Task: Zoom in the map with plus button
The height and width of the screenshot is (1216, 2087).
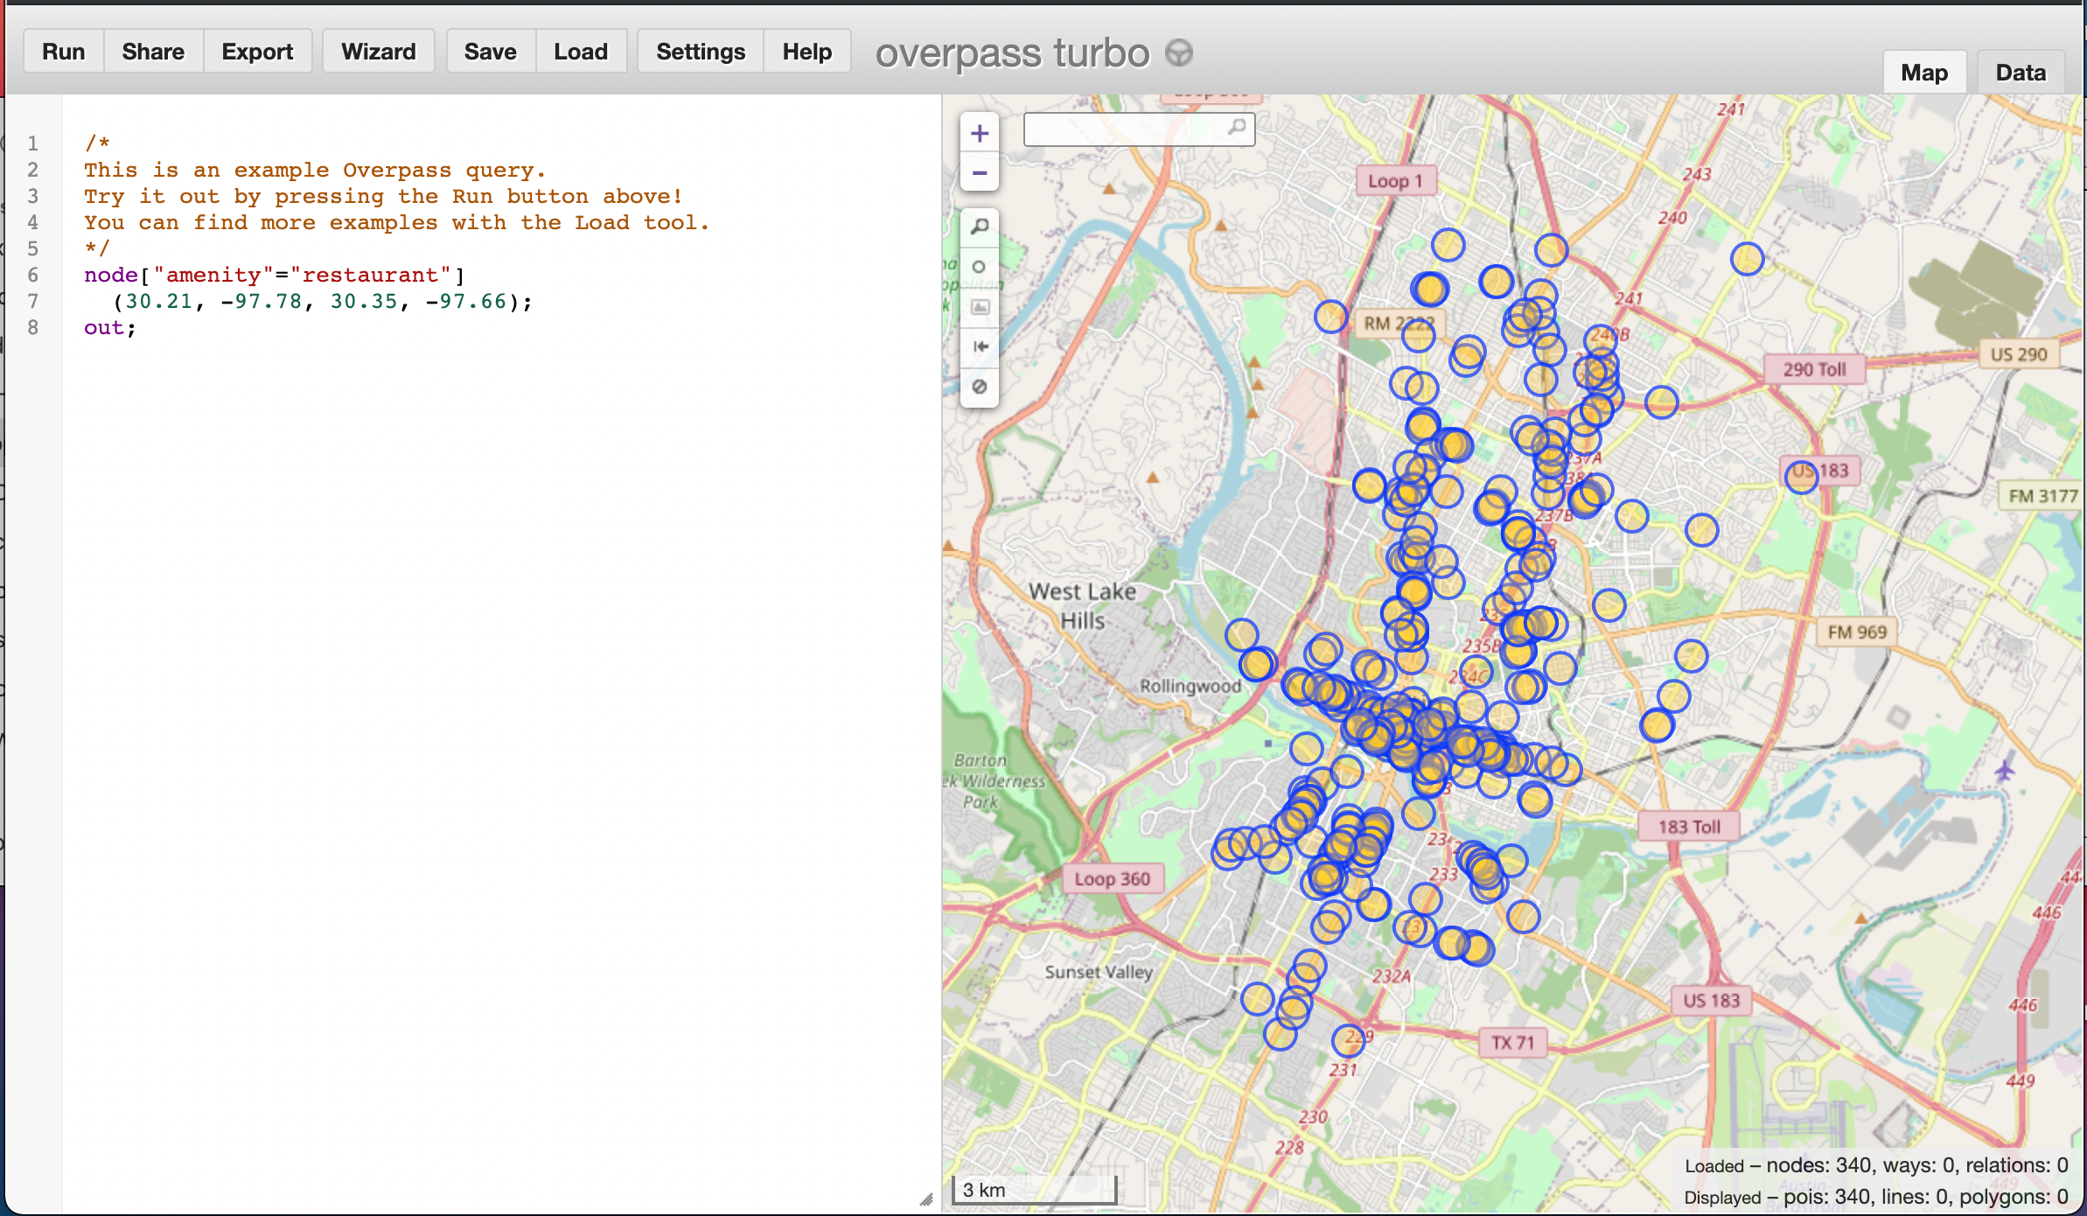Action: (979, 134)
